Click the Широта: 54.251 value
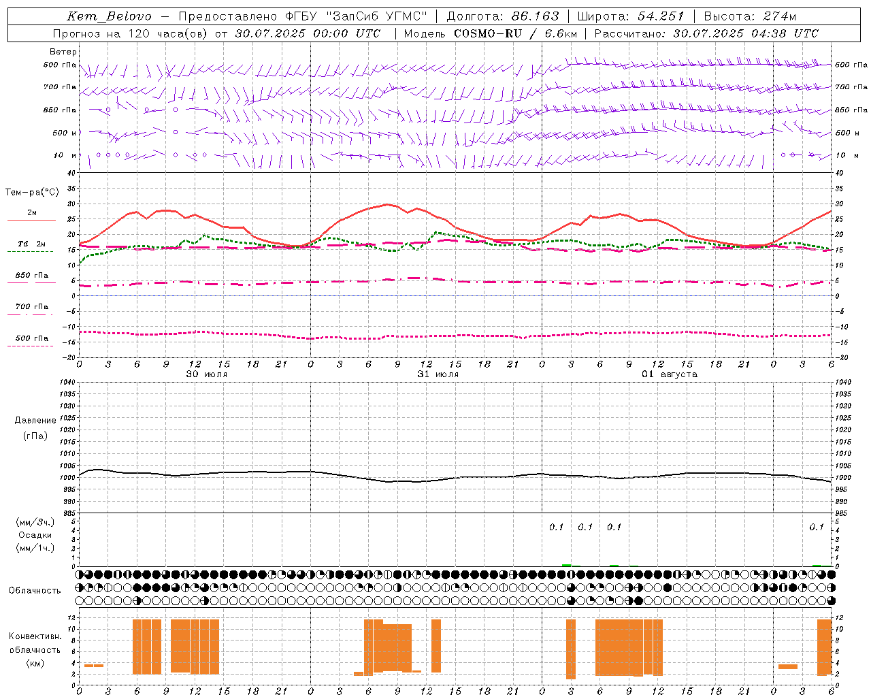The height and width of the screenshot is (697, 871). click(x=630, y=16)
